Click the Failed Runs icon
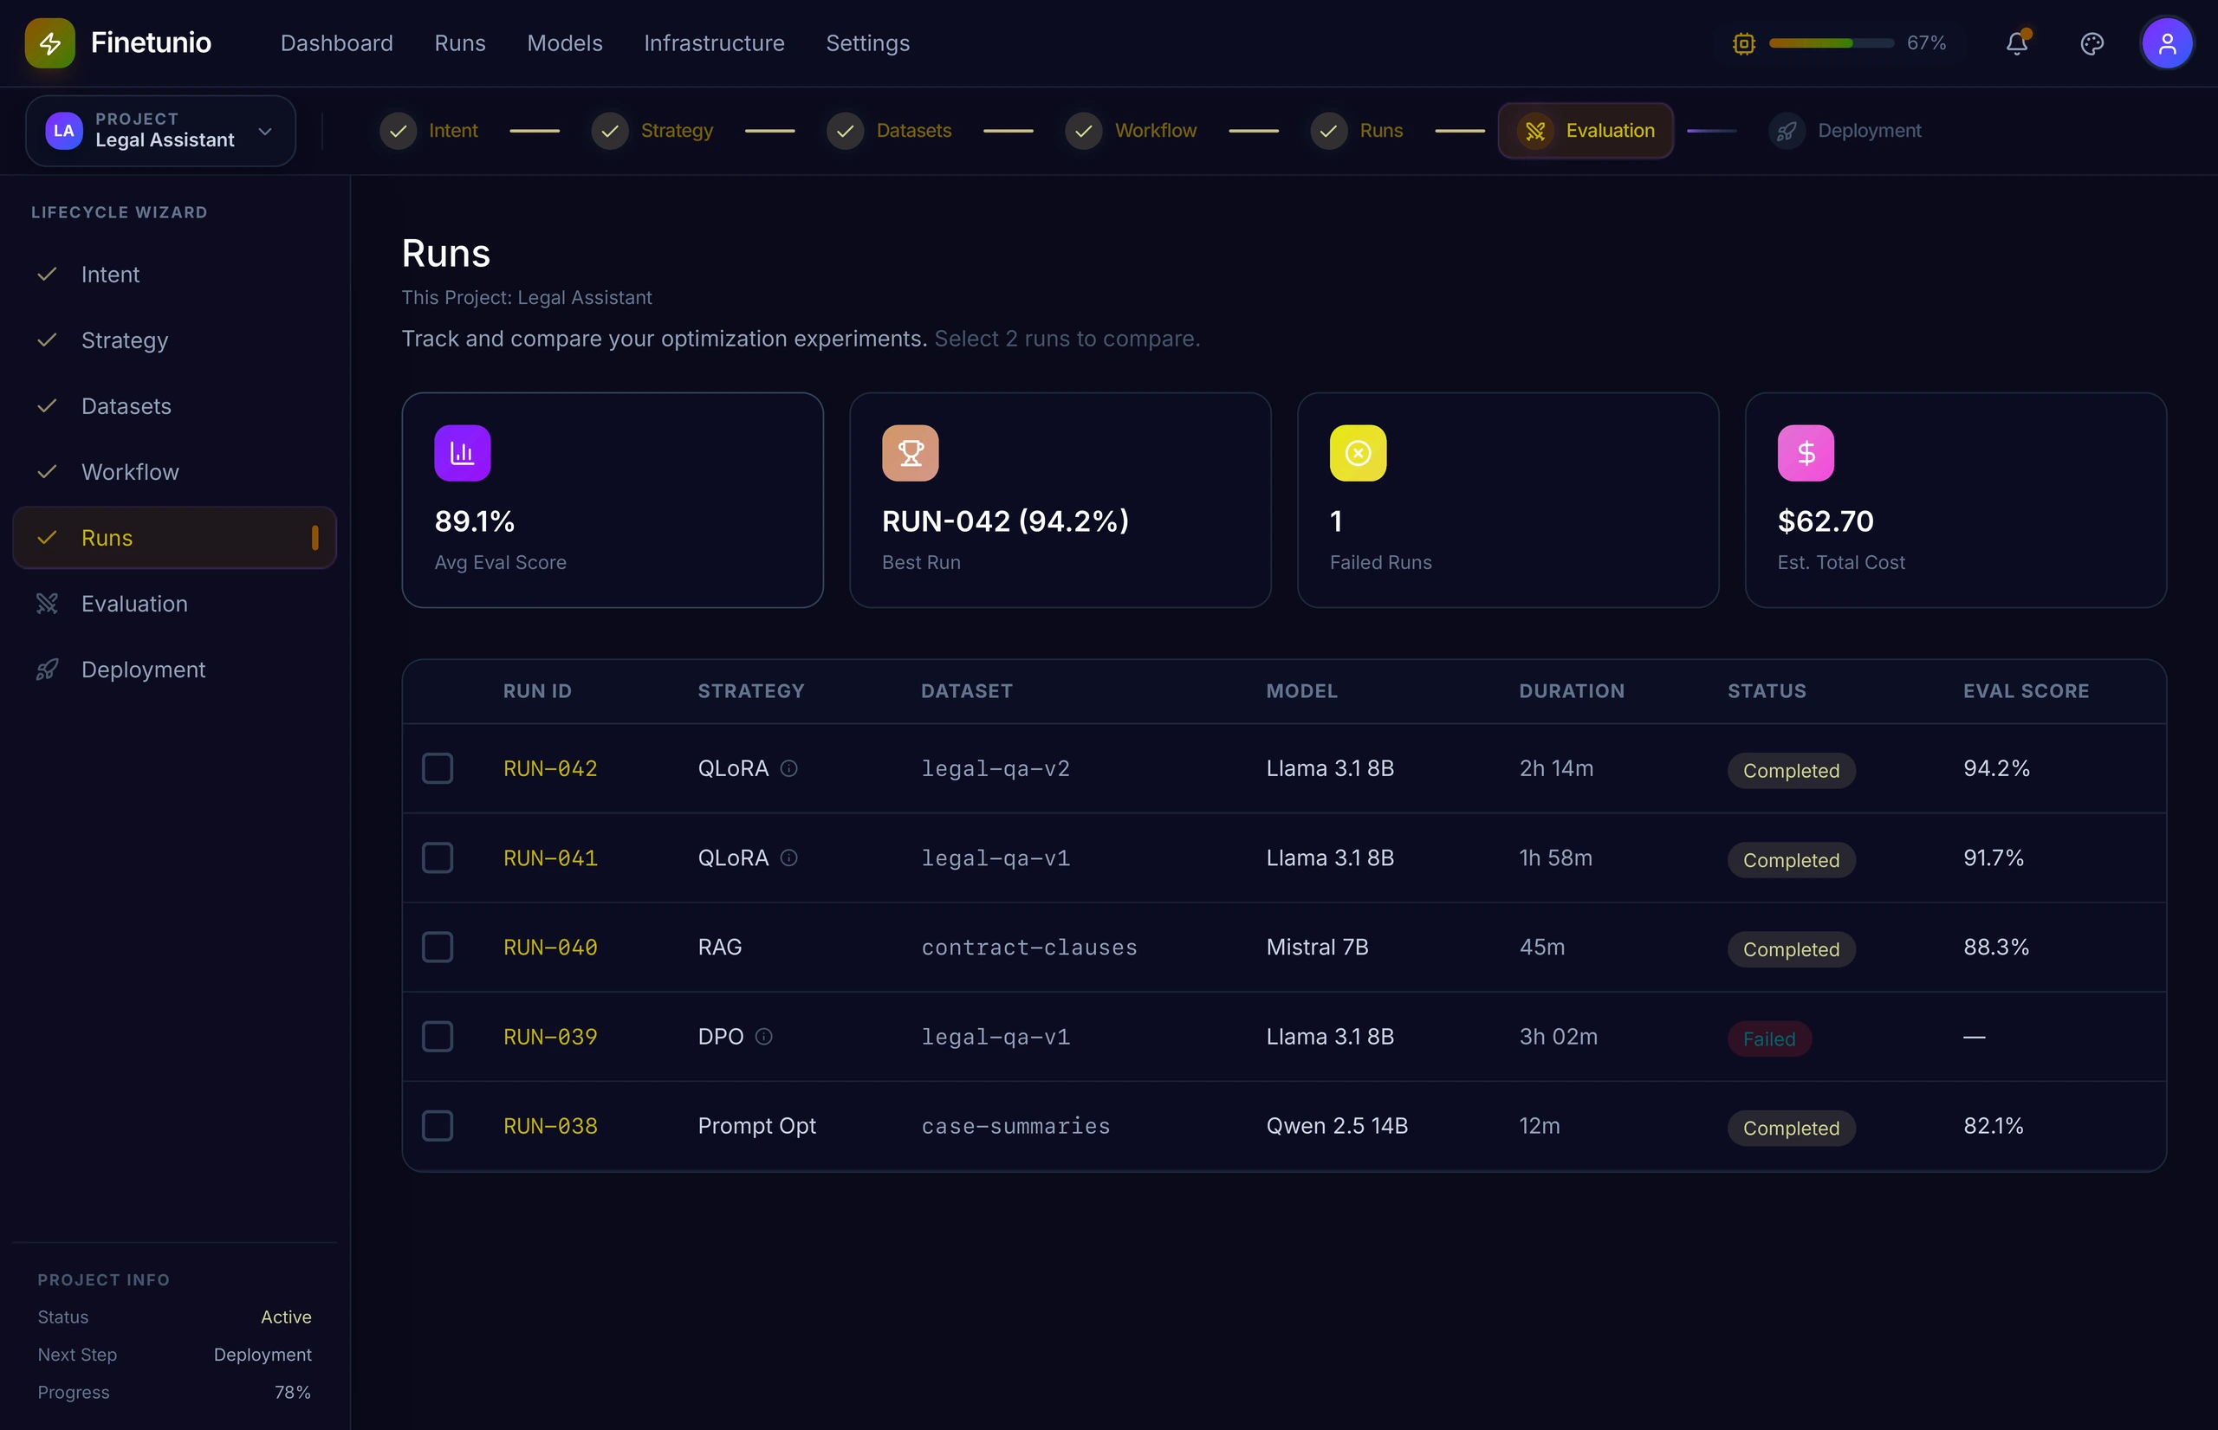The width and height of the screenshot is (2218, 1430). pyautogui.click(x=1358, y=453)
